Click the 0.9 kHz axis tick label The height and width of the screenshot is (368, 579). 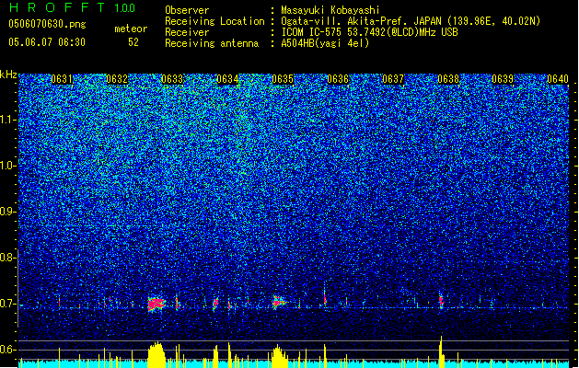click(8, 212)
